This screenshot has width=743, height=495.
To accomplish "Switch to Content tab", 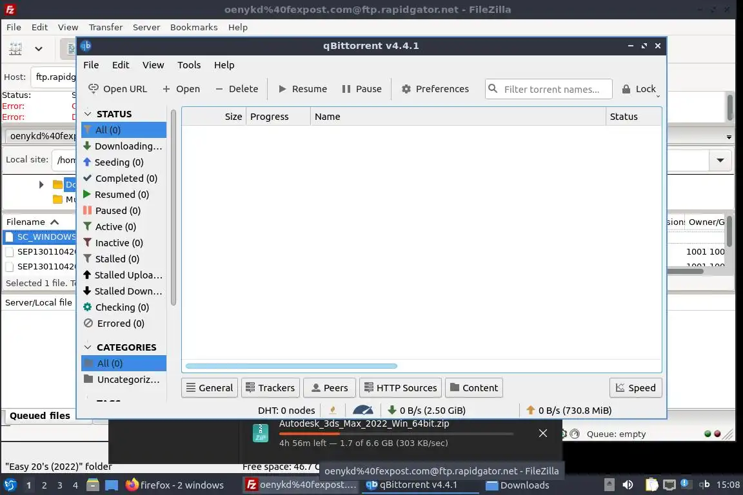I will 474,388.
